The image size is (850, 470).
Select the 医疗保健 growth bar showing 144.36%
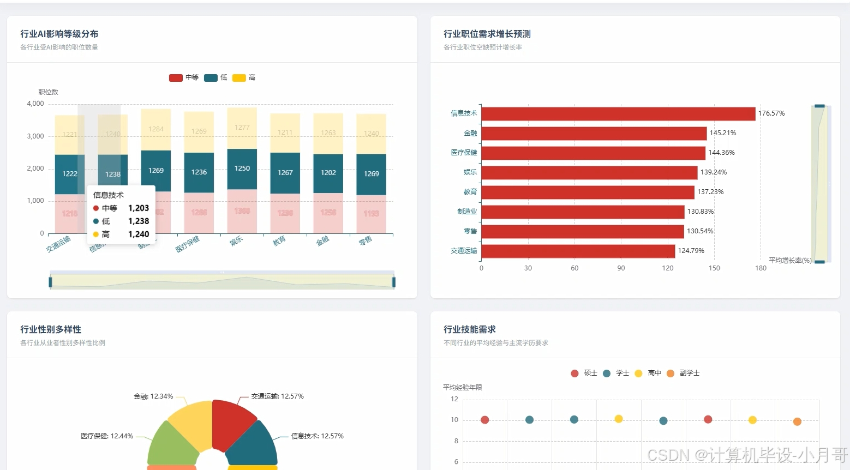pos(593,153)
